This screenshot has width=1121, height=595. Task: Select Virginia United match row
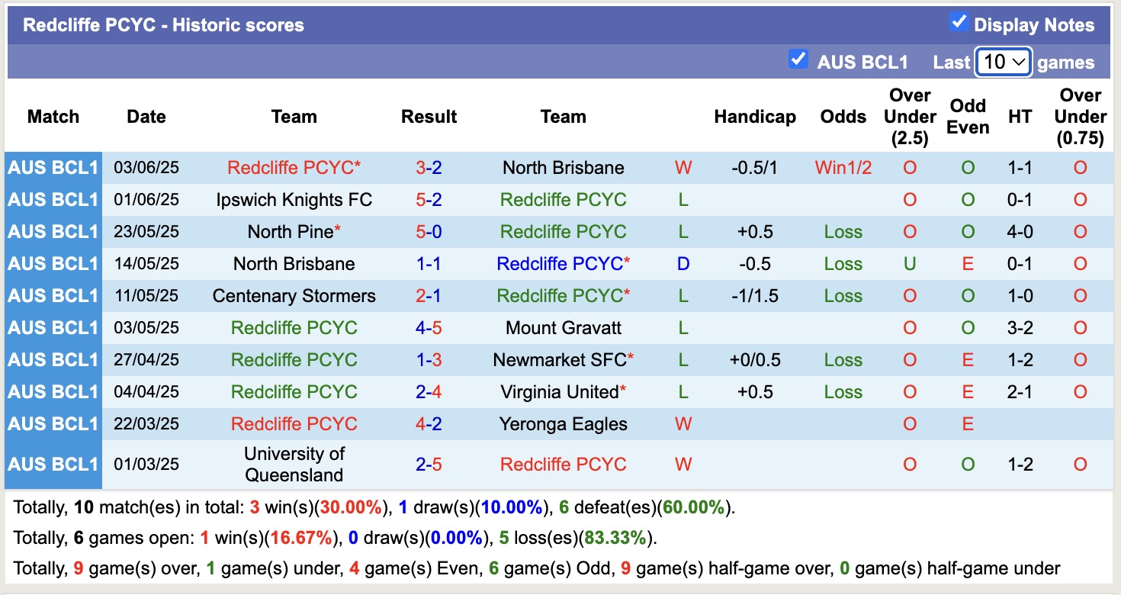(x=563, y=391)
